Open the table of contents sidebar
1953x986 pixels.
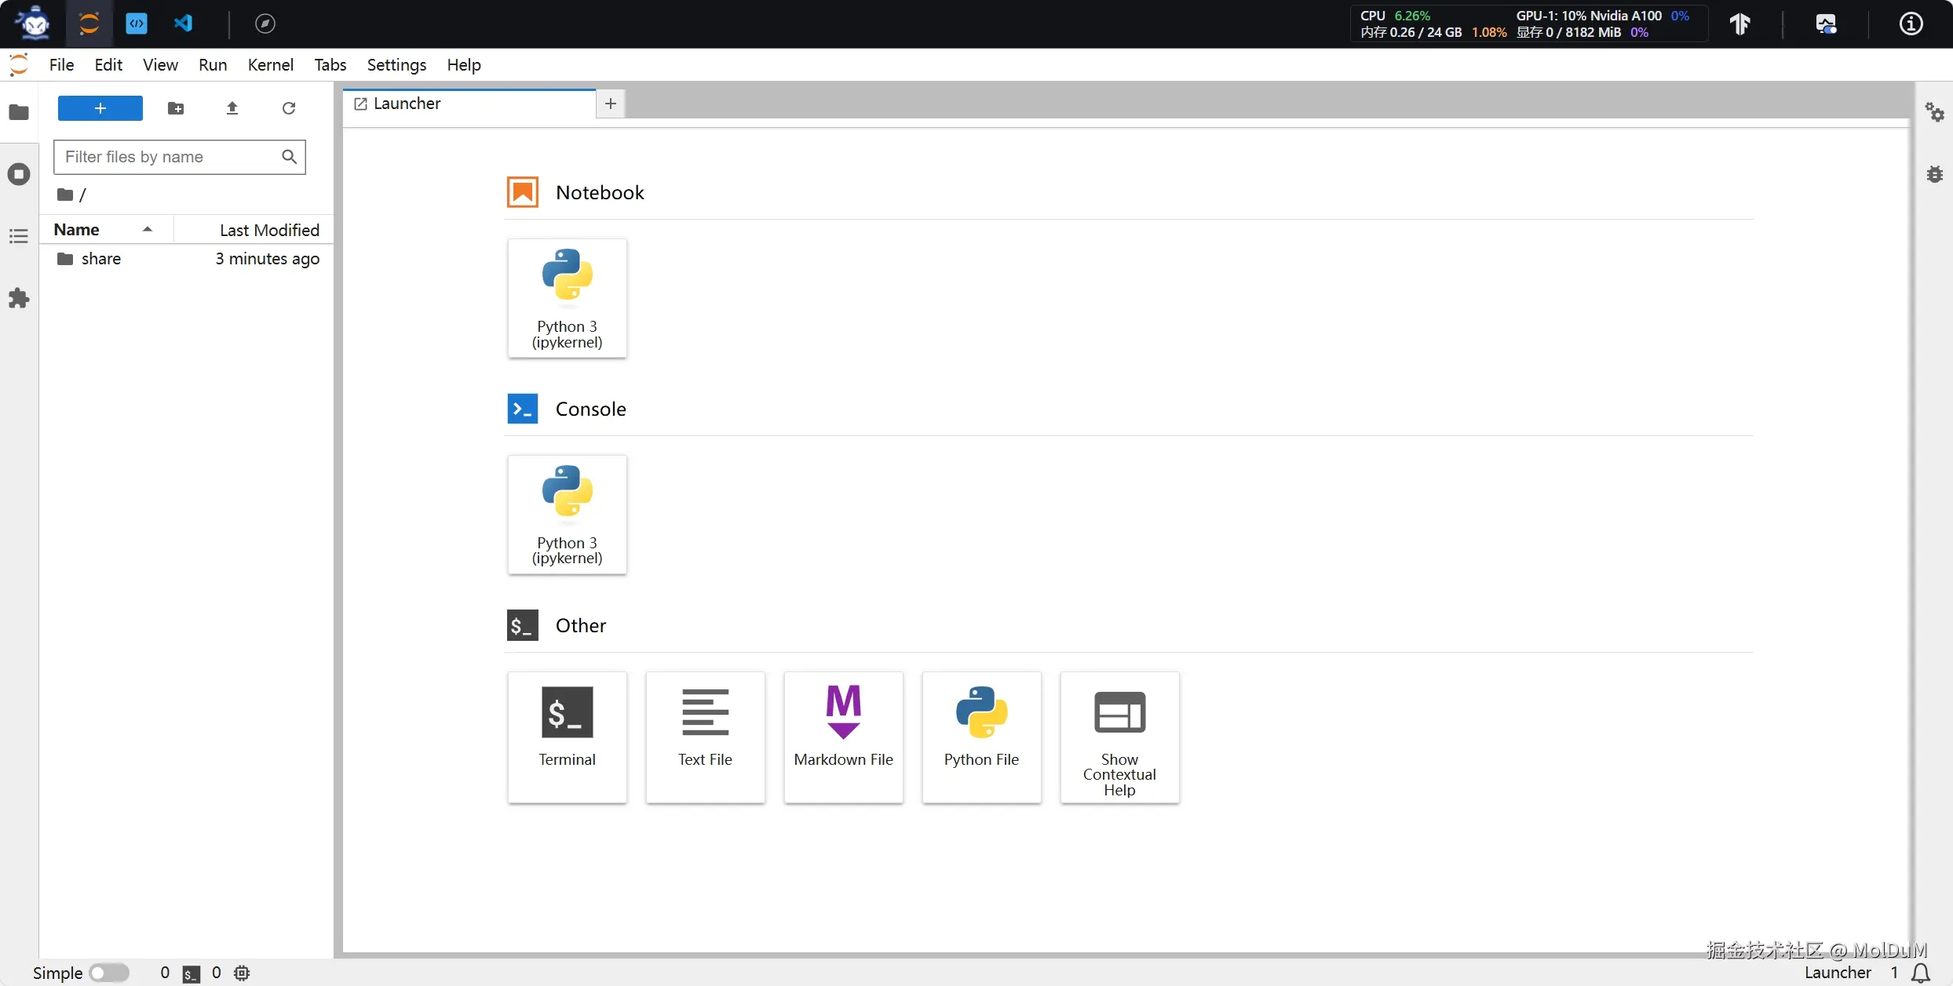click(19, 236)
